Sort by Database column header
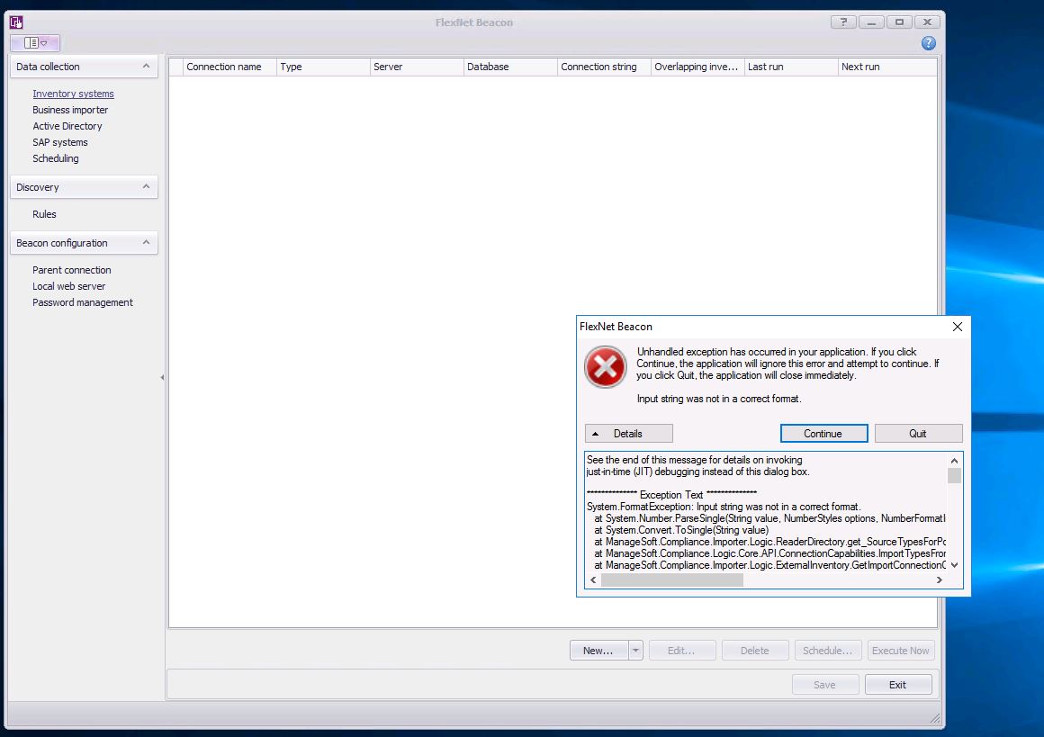The image size is (1044, 737). (x=510, y=67)
